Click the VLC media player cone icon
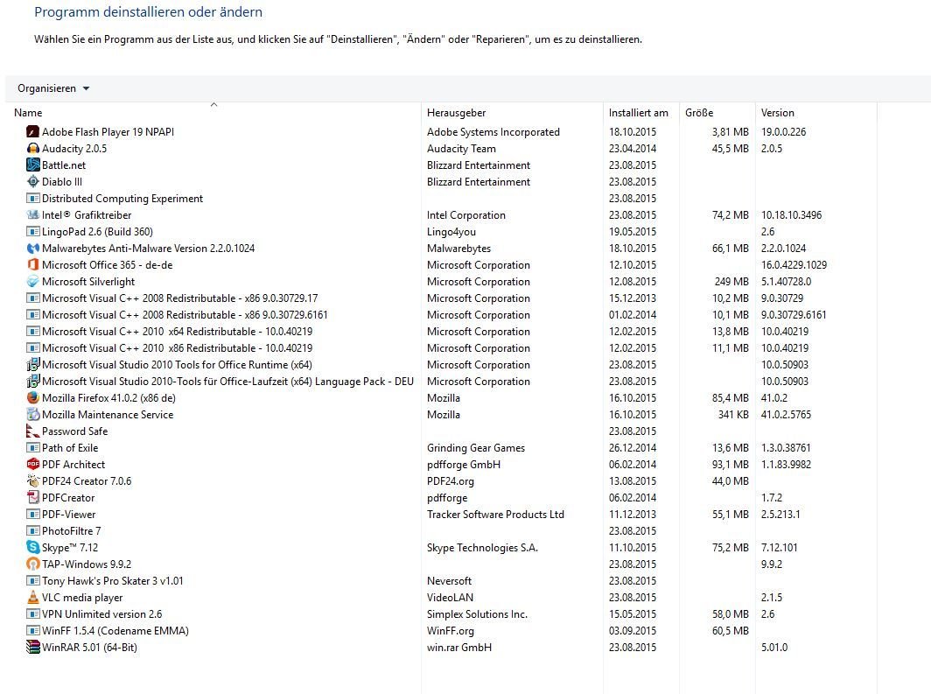This screenshot has width=931, height=694. (33, 597)
